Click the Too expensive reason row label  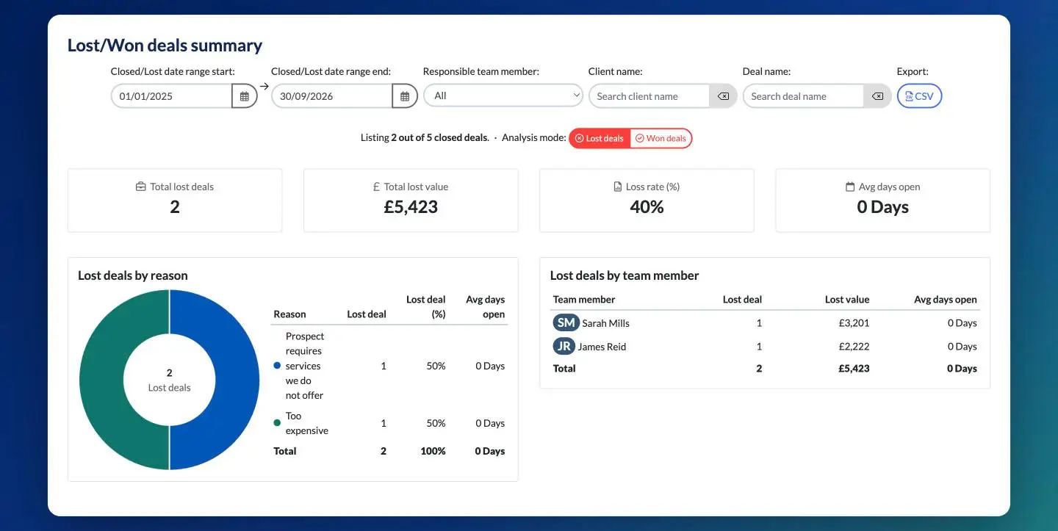[x=307, y=423]
